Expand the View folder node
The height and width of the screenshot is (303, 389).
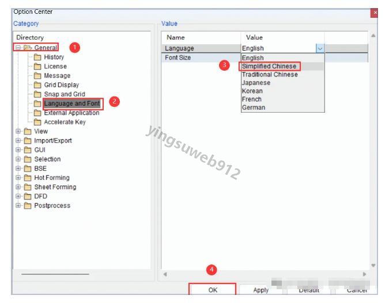point(18,131)
